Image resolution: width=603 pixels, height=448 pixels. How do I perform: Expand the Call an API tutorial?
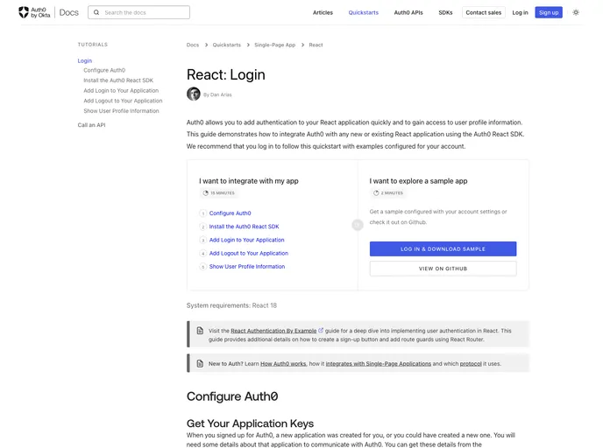[91, 125]
